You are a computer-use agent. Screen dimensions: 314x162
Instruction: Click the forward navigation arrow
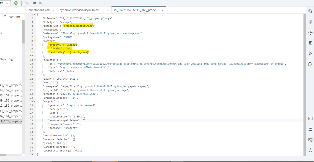pos(41,3)
